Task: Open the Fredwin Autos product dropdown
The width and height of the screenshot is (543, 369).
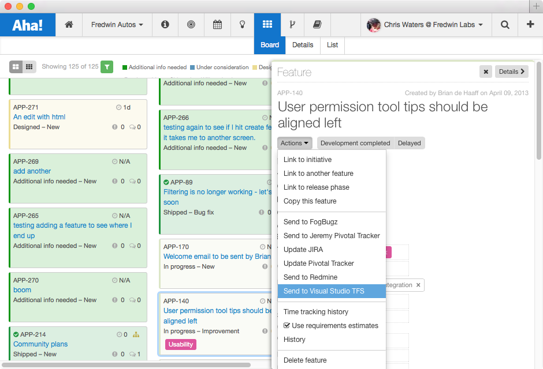Action: (x=117, y=25)
